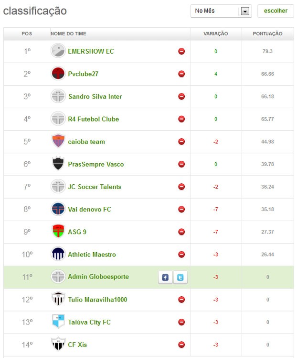Click the dropdown arrow next to No Mês
Image resolution: width=296 pixels, height=358 pixels.
click(x=245, y=11)
